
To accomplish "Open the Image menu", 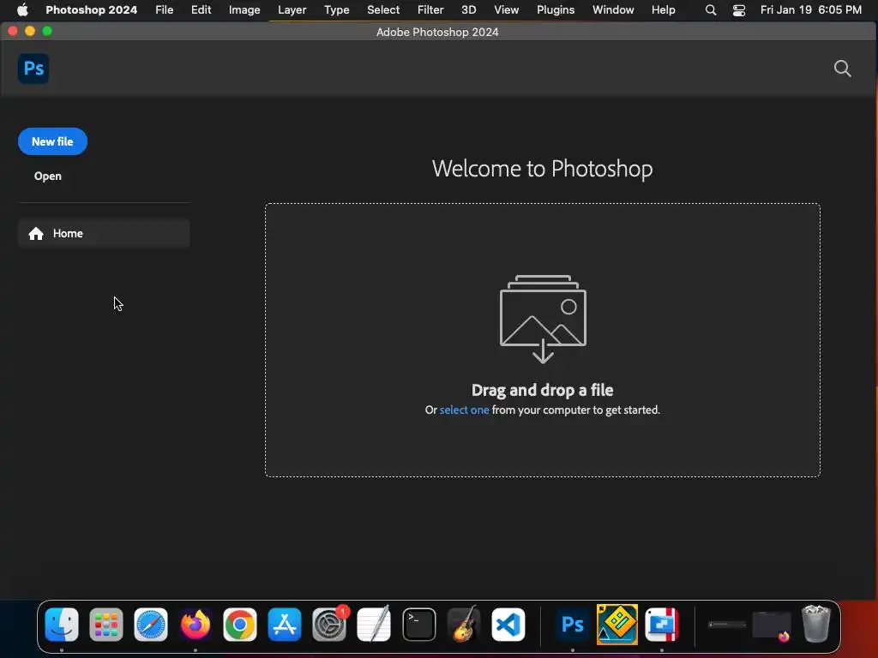I will (244, 9).
